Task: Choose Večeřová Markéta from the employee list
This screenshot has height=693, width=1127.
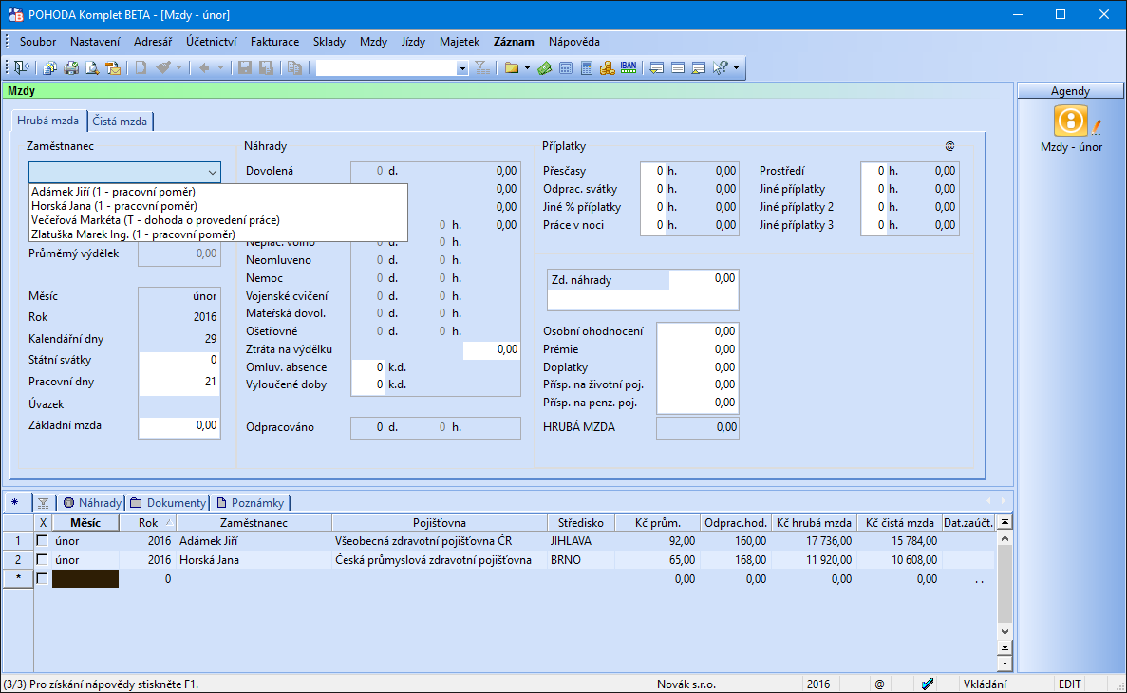Action: 218,220
